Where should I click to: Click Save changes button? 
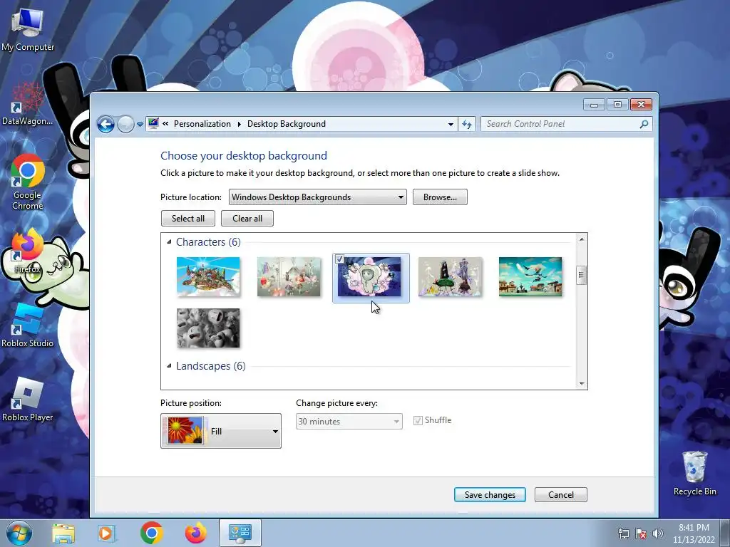tap(490, 495)
